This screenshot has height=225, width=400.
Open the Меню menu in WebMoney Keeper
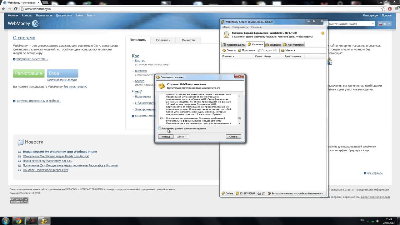pos(226,27)
